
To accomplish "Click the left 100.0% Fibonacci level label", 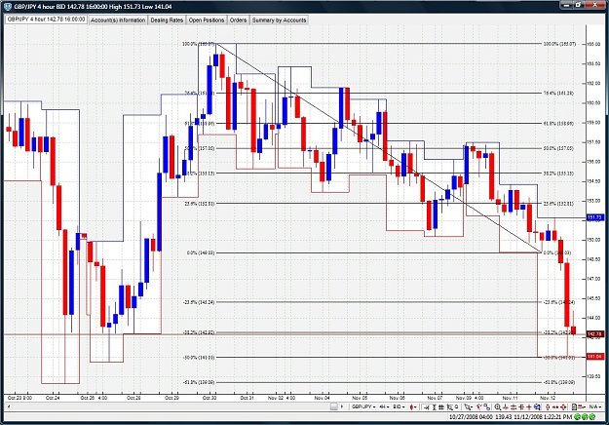I will click(x=198, y=44).
